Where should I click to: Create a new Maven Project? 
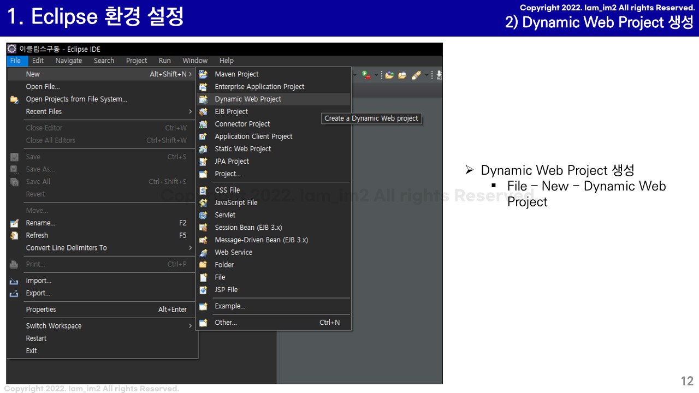tap(236, 74)
